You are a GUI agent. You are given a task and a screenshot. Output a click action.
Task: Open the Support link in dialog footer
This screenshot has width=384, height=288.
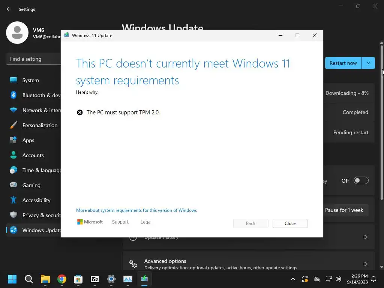pyautogui.click(x=120, y=222)
